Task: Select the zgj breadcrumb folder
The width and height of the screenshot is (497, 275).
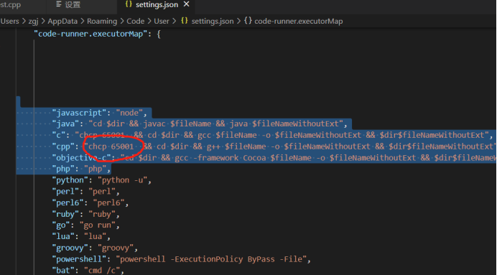Action: coord(32,22)
